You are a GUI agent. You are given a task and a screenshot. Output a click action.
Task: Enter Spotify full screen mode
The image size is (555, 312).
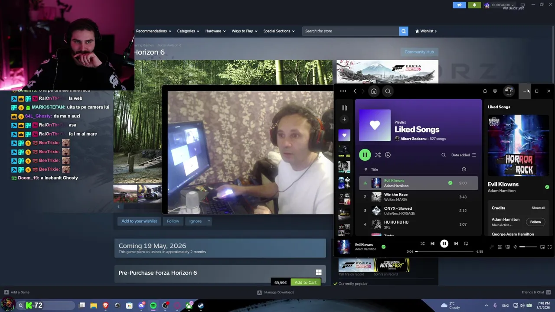[x=549, y=247]
